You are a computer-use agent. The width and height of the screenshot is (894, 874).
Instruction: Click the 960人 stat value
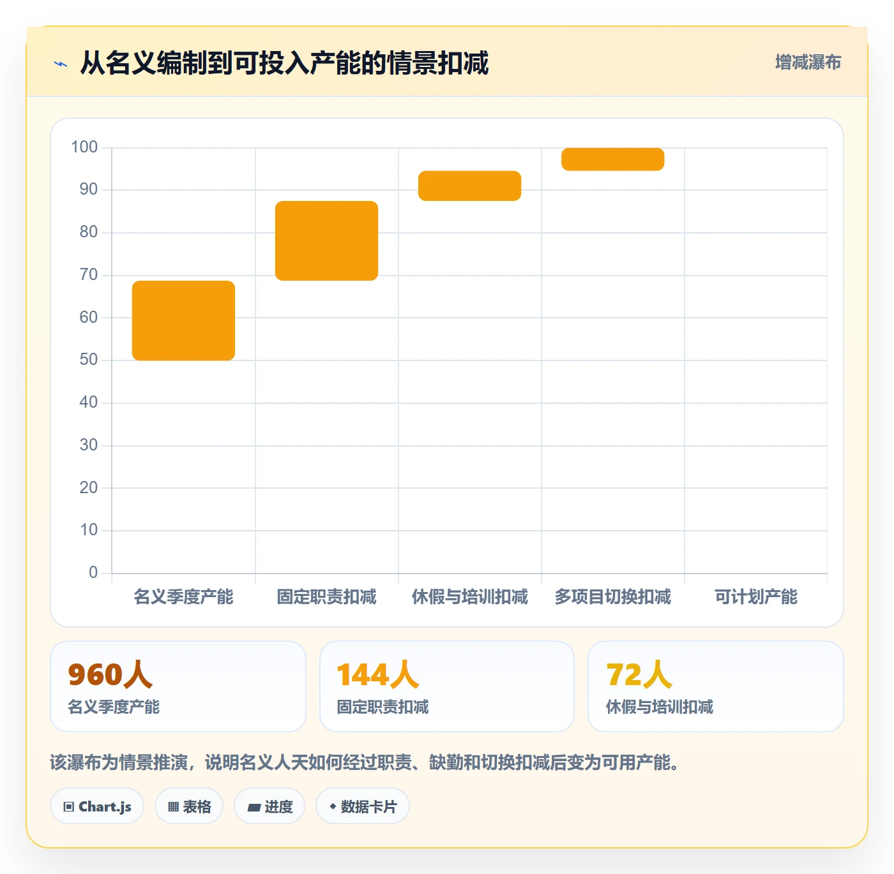click(110, 675)
